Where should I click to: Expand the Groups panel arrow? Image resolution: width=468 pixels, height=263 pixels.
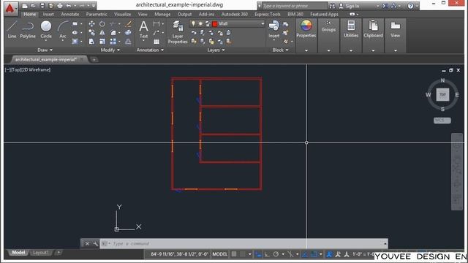[x=328, y=50]
